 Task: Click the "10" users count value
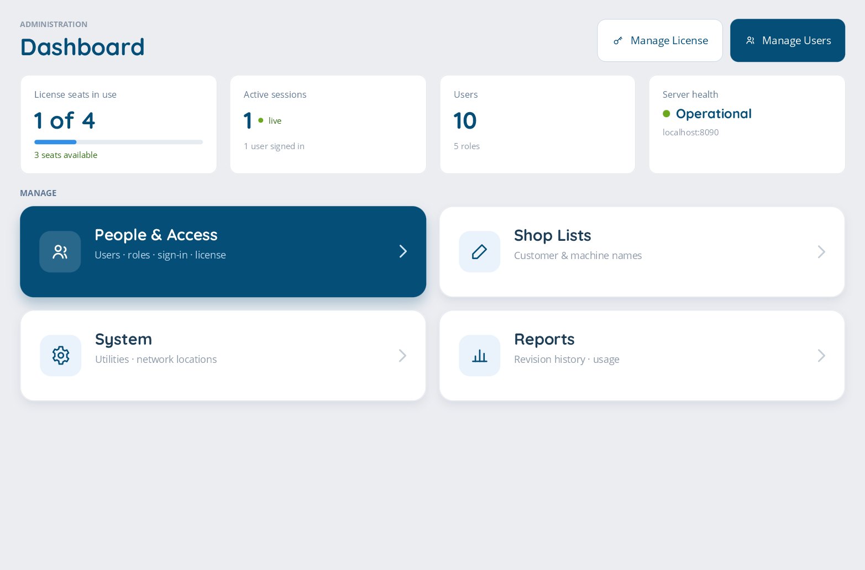[x=465, y=120]
